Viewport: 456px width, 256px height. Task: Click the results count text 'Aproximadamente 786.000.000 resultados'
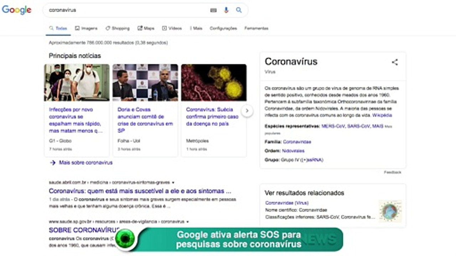[91, 43]
